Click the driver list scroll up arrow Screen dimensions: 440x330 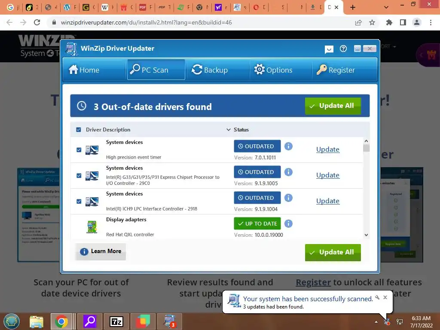pos(366,141)
